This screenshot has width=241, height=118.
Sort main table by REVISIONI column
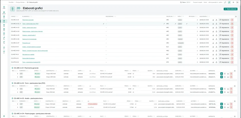(x=195, y=16)
